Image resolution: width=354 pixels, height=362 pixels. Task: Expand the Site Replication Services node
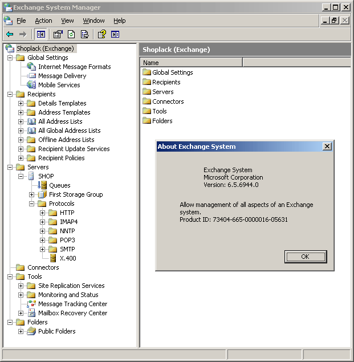[x=21, y=286]
